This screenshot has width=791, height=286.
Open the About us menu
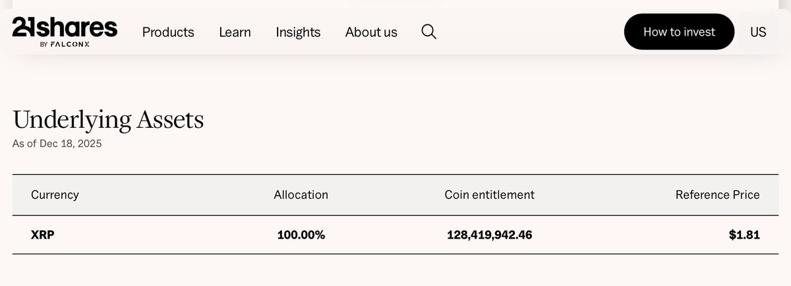[x=371, y=32]
